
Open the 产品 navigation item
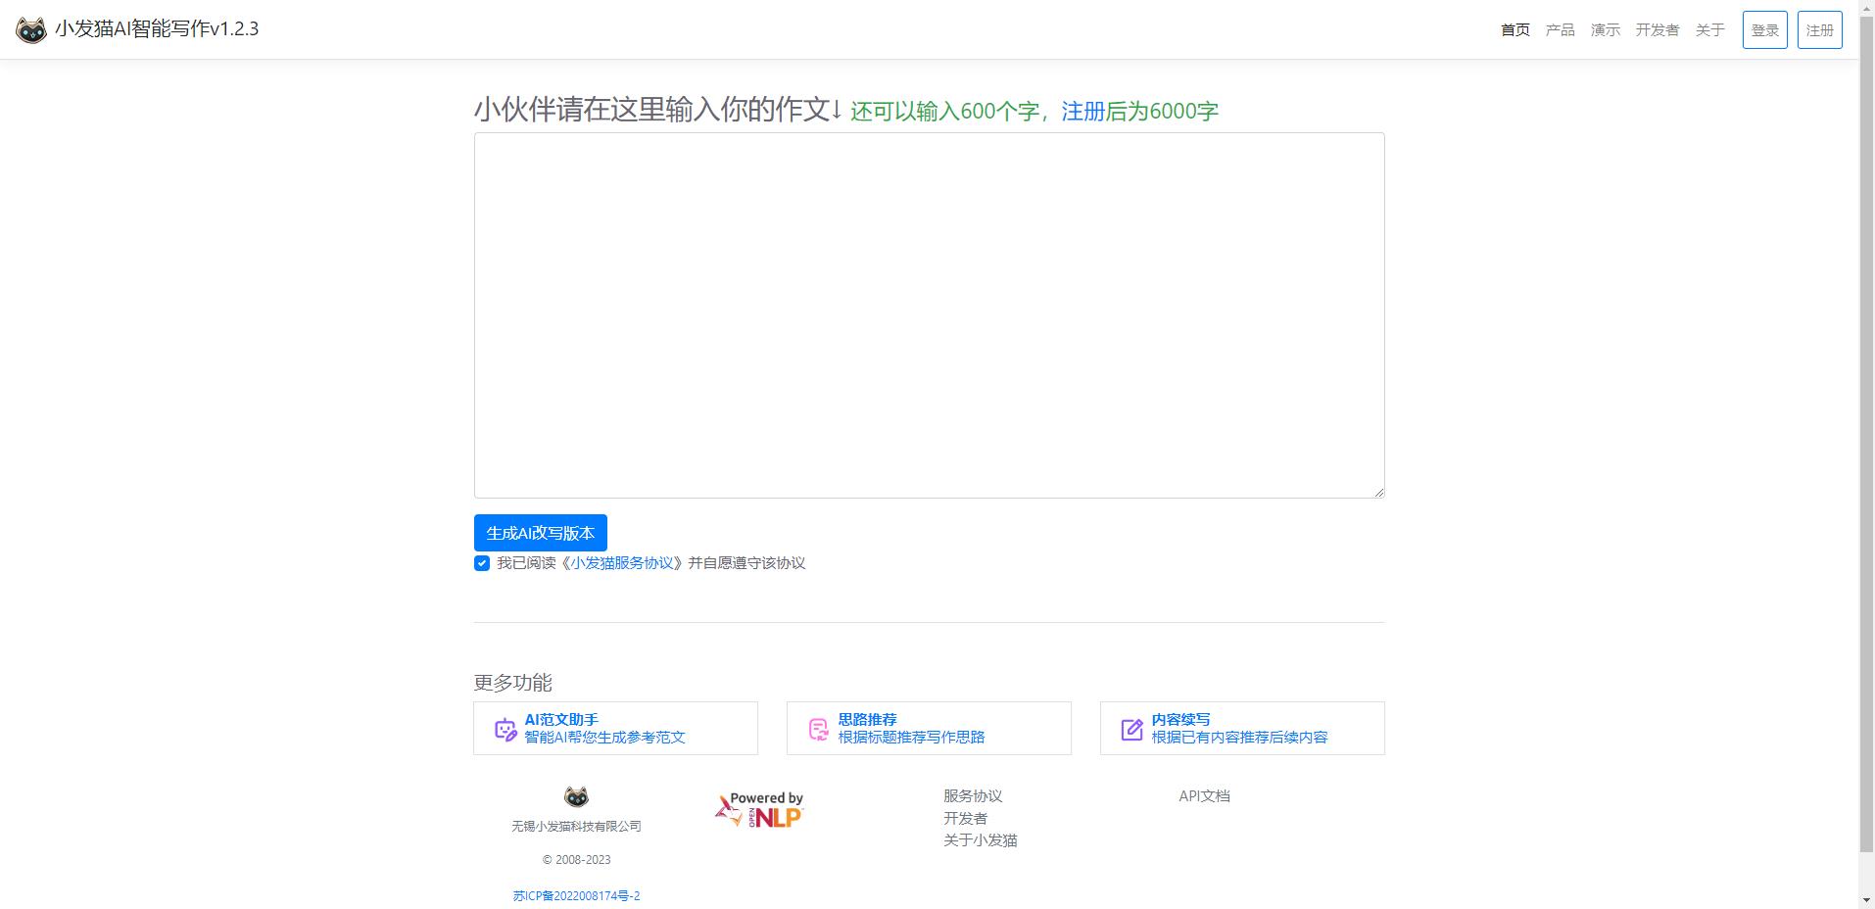1560,30
